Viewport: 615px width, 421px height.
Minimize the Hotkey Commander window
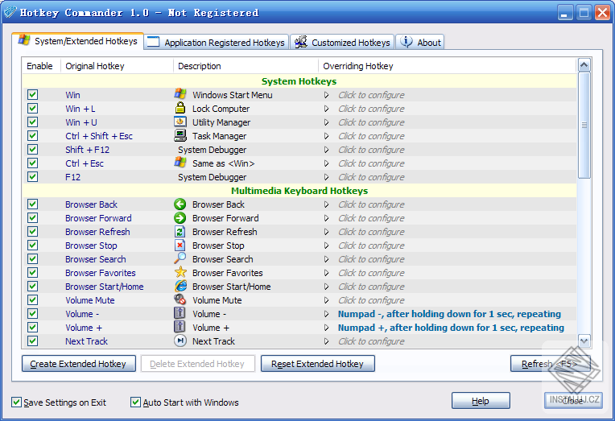(564, 13)
